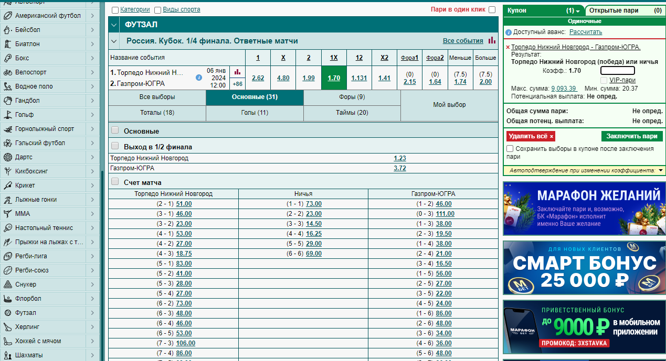Click Заключить пари button

632,136
